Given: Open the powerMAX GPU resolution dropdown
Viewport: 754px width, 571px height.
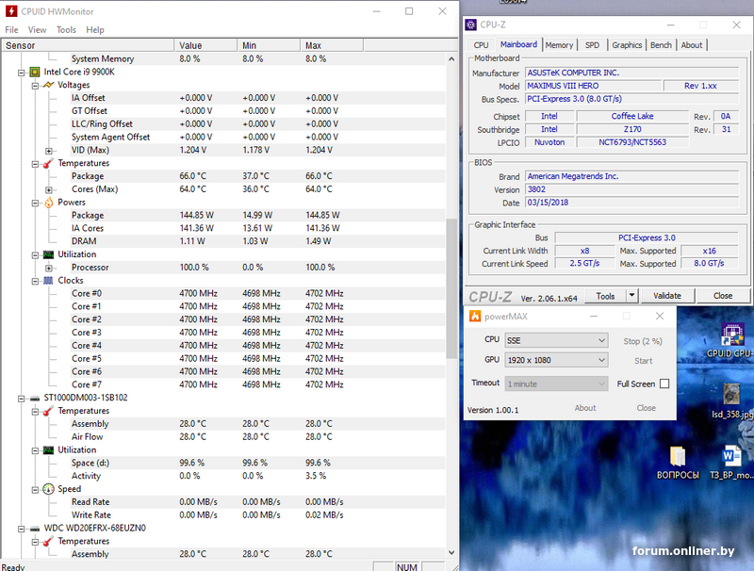Looking at the screenshot, I should (x=556, y=360).
